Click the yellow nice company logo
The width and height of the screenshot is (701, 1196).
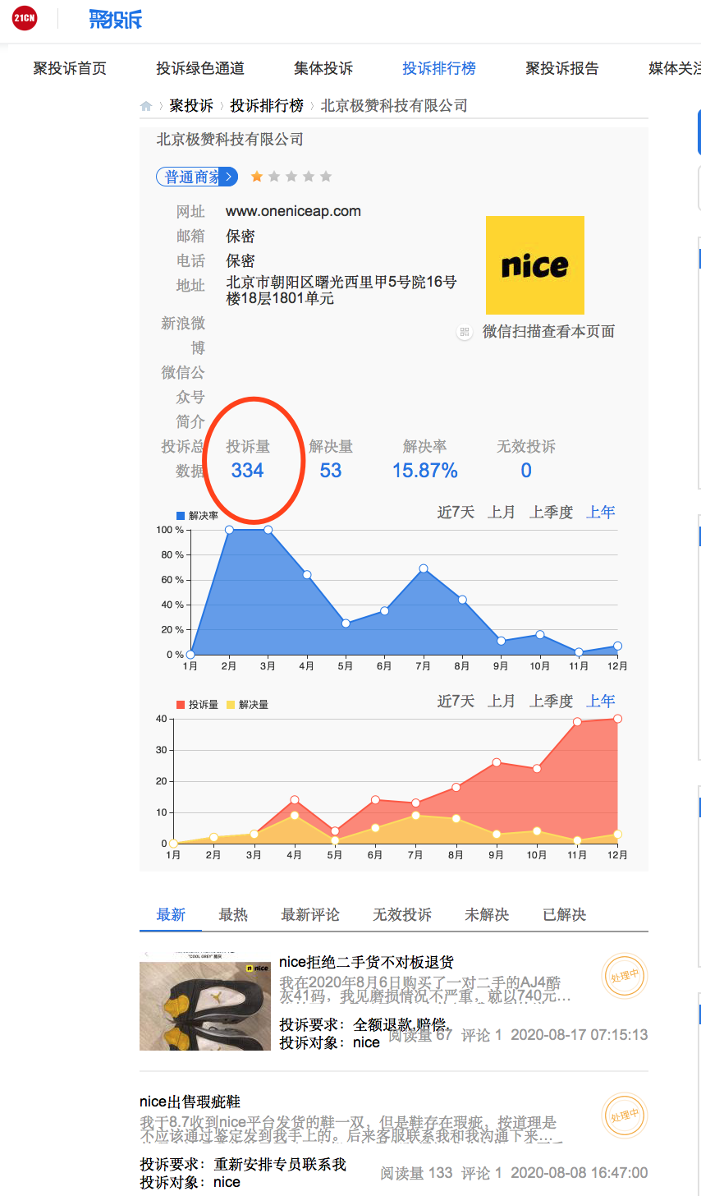point(535,265)
